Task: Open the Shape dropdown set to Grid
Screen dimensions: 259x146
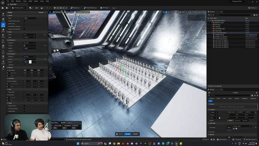Action: (x=30, y=34)
